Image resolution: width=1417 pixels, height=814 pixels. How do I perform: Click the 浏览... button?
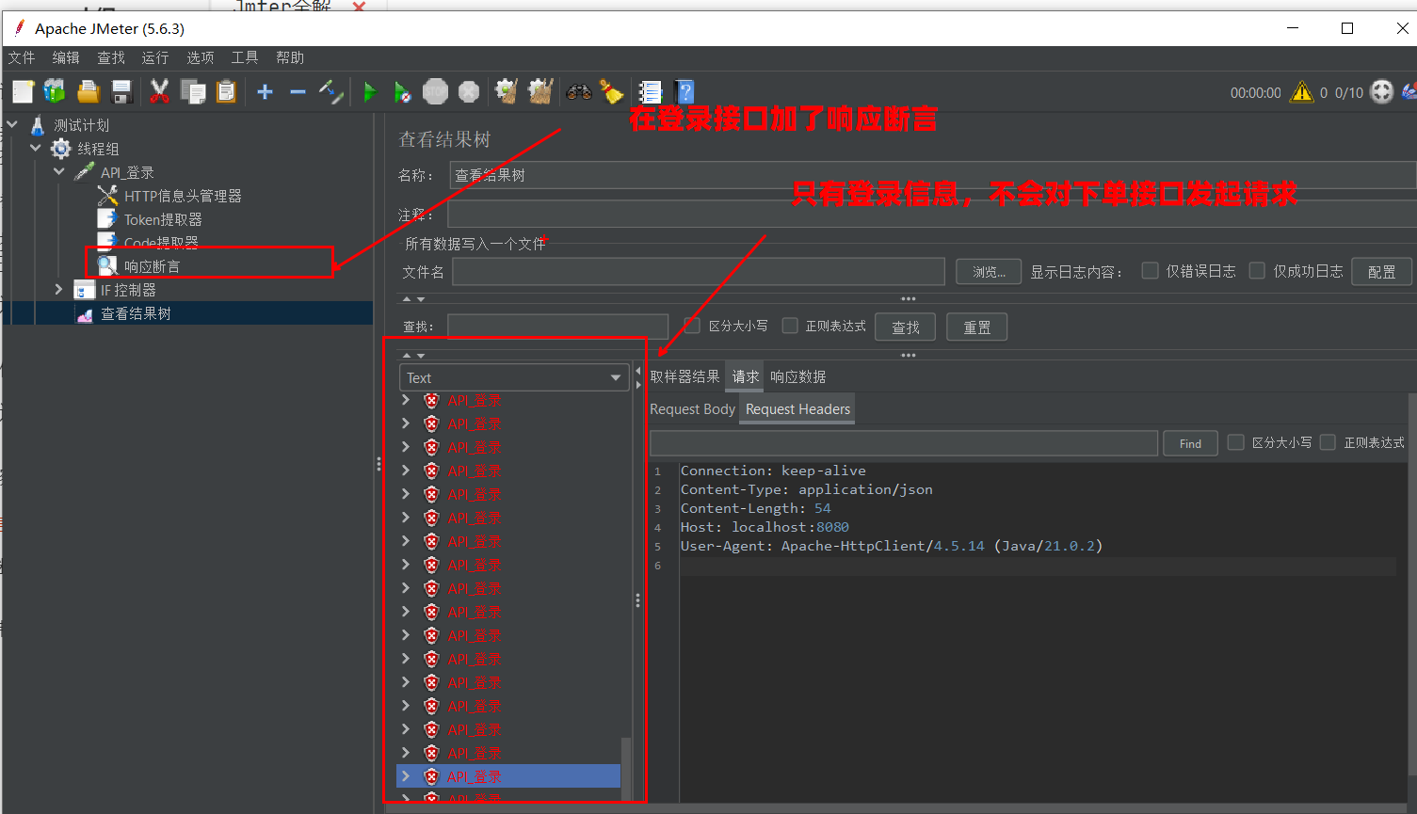coord(988,272)
